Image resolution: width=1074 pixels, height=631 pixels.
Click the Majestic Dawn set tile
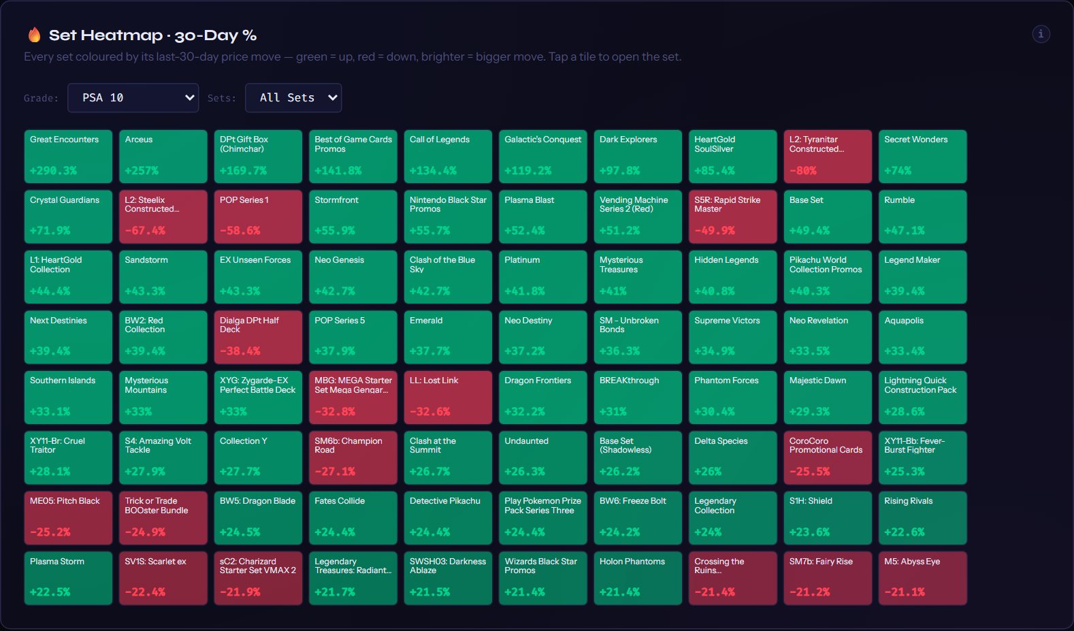pyautogui.click(x=828, y=398)
